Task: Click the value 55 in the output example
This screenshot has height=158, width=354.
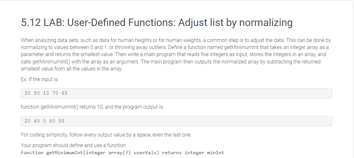Action: (61, 121)
